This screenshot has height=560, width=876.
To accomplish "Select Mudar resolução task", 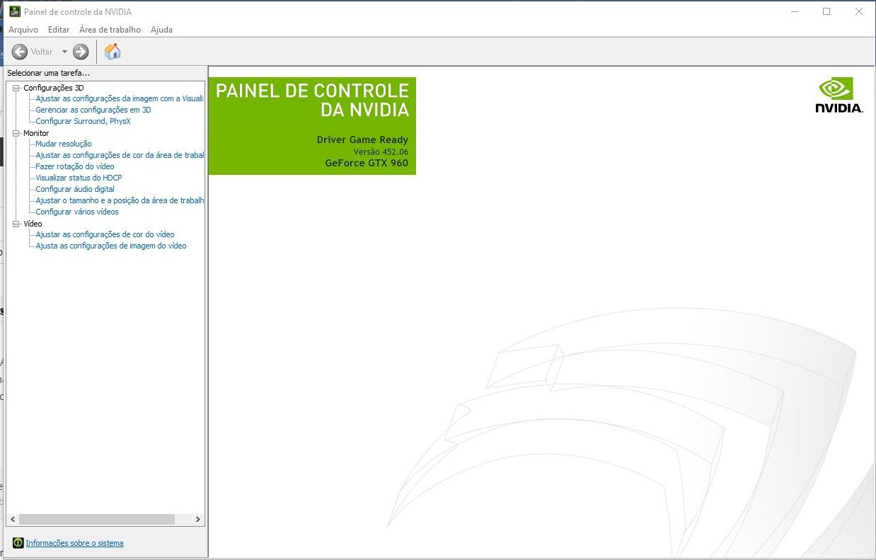I will tap(64, 144).
